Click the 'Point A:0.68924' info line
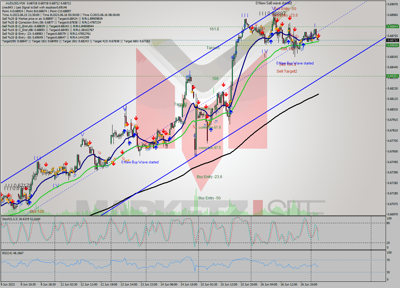Viewport: 400px width, 288px height. click(37, 11)
